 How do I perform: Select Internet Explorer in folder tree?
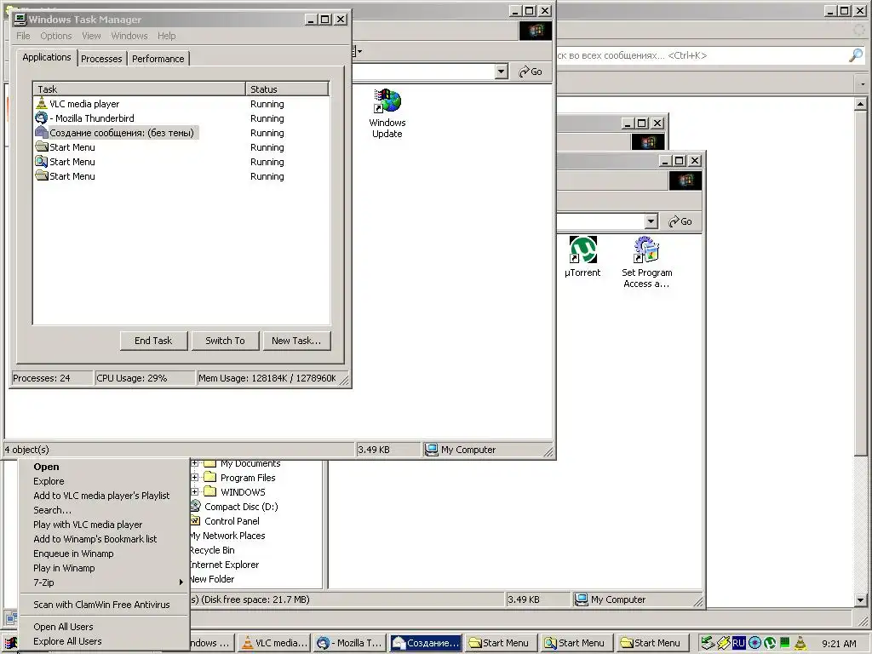[224, 565]
